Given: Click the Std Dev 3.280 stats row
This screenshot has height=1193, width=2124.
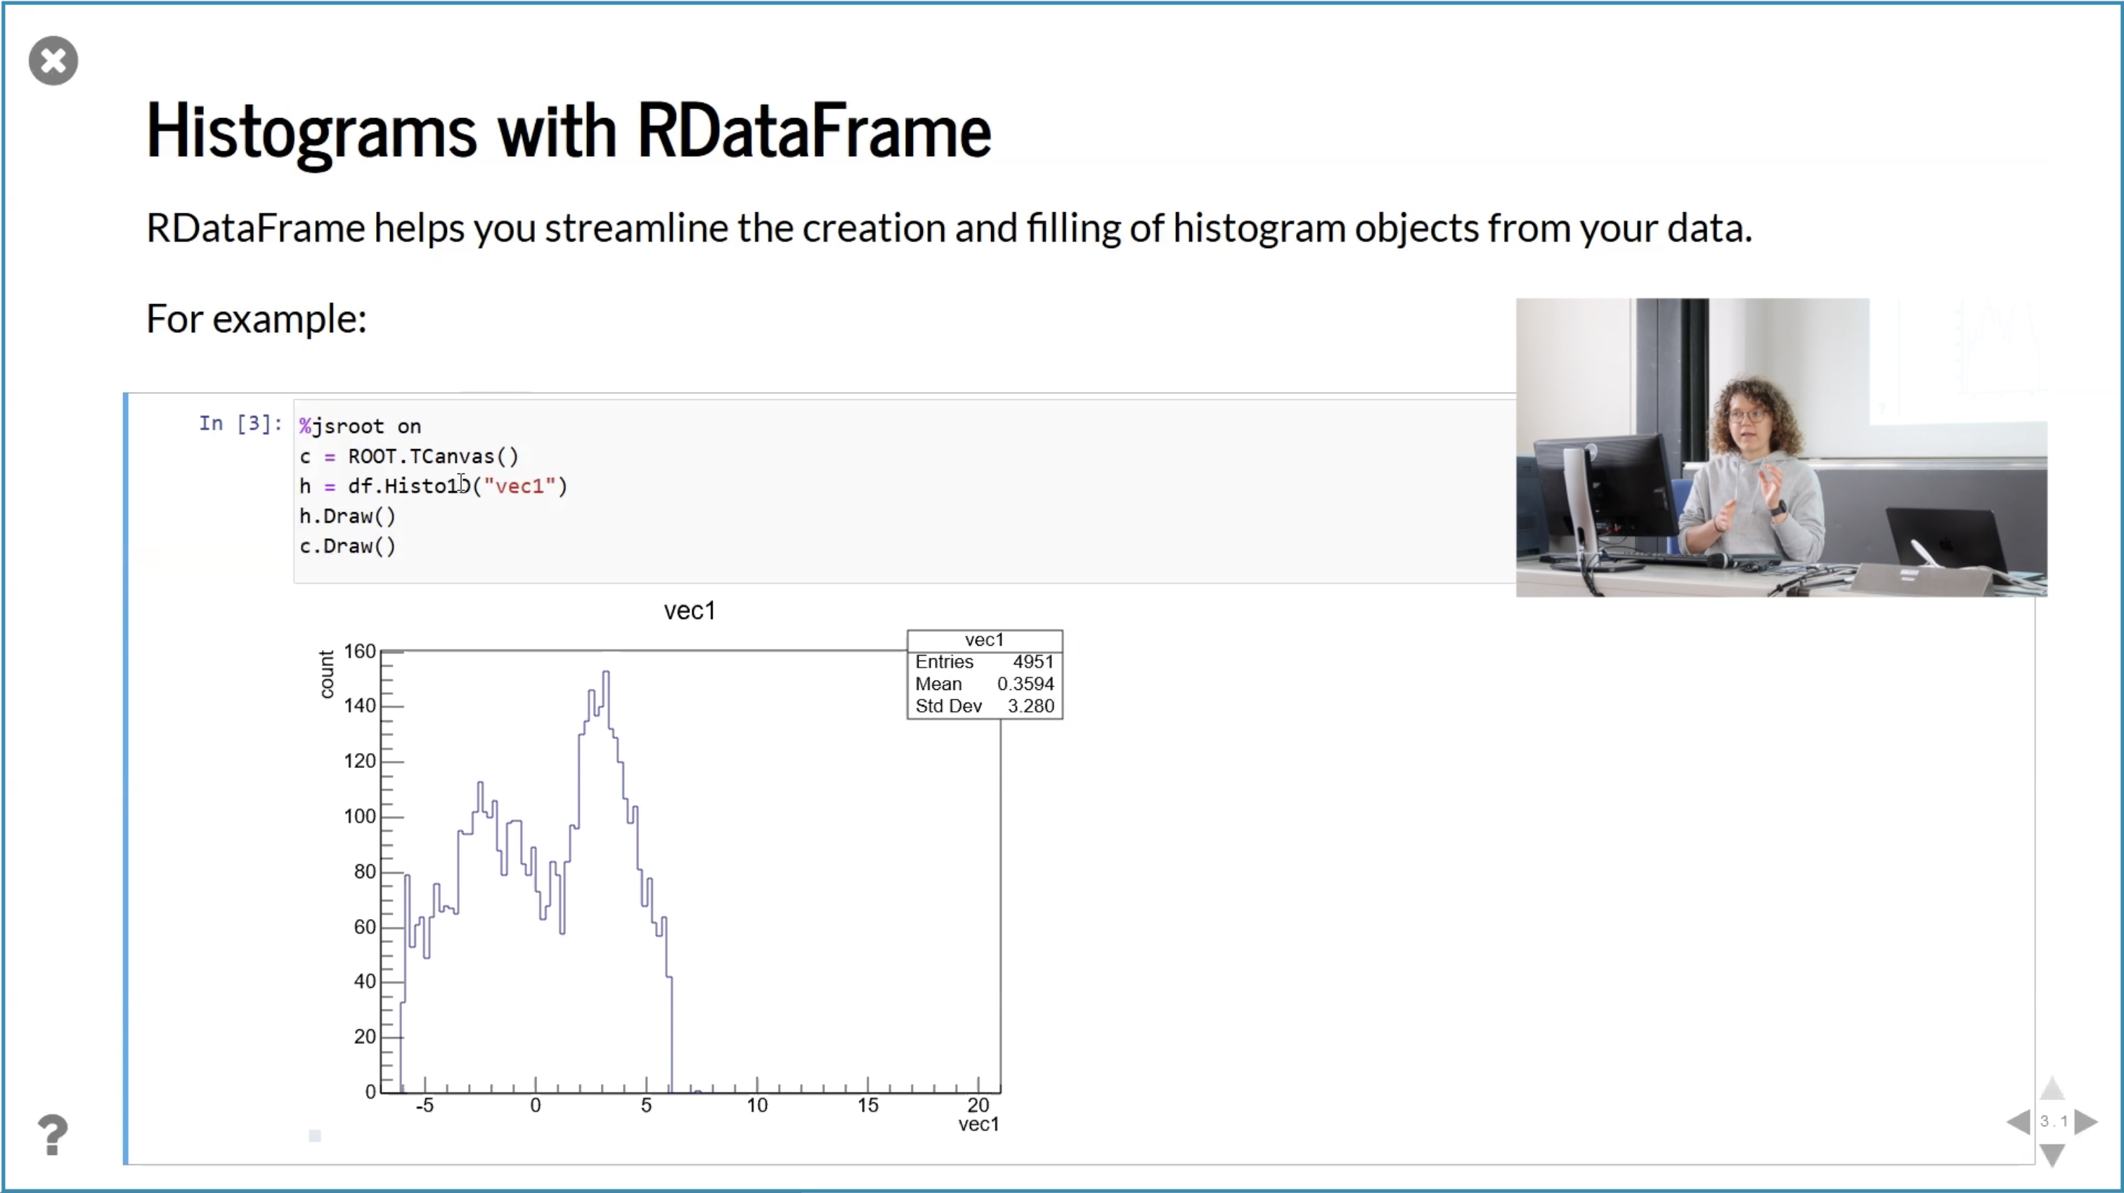Looking at the screenshot, I should (985, 707).
